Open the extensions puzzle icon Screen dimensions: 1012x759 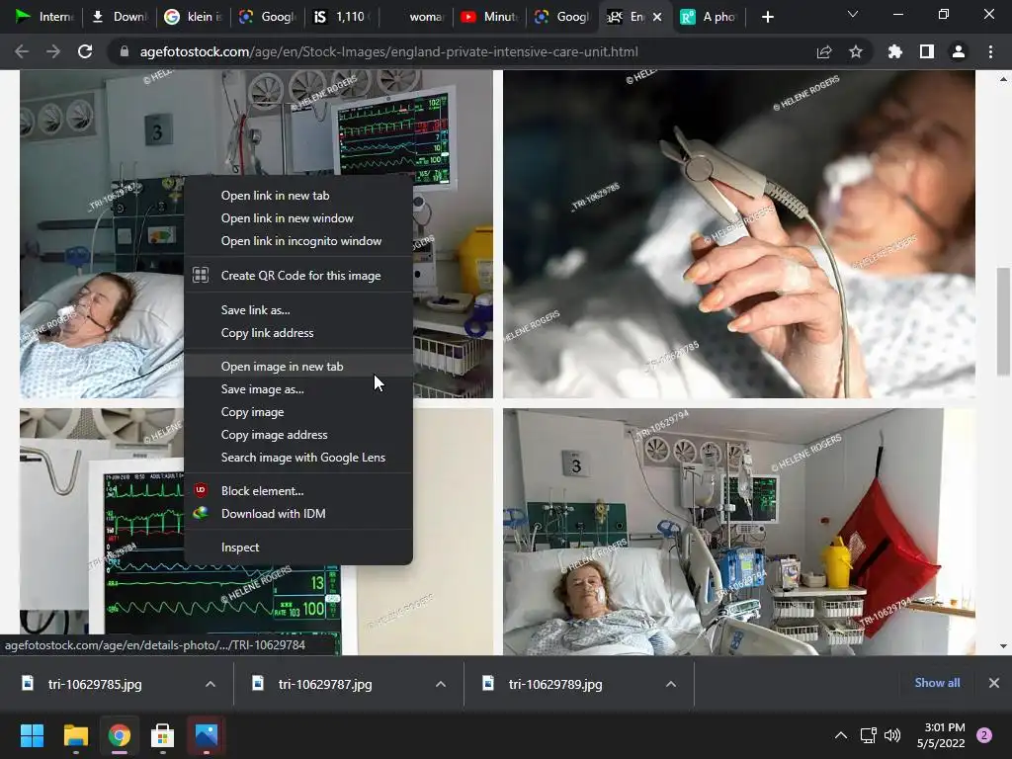894,51
